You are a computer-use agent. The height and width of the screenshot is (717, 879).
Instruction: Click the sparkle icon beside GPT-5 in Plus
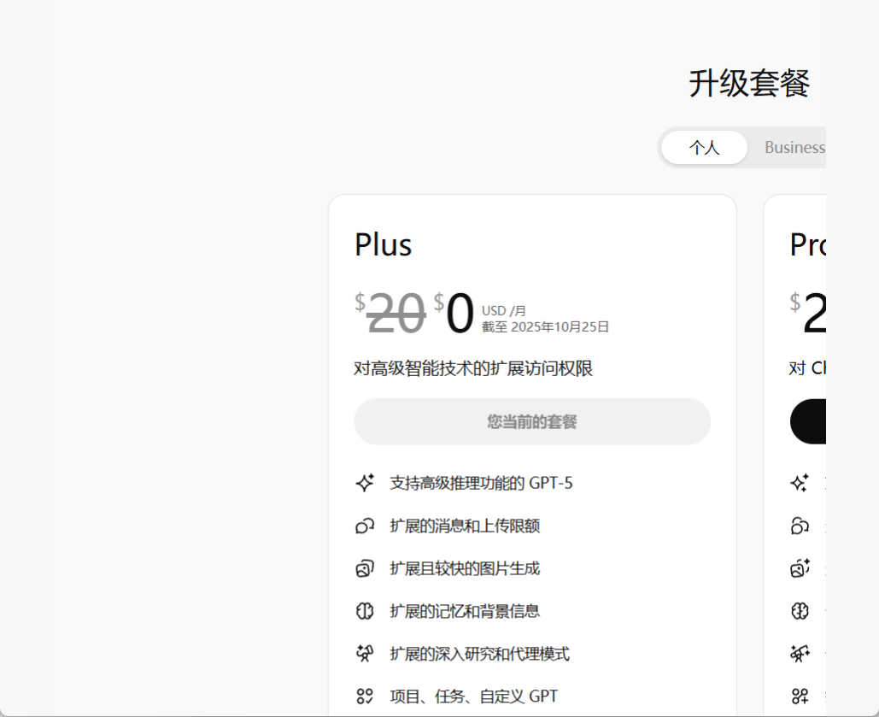(x=365, y=483)
